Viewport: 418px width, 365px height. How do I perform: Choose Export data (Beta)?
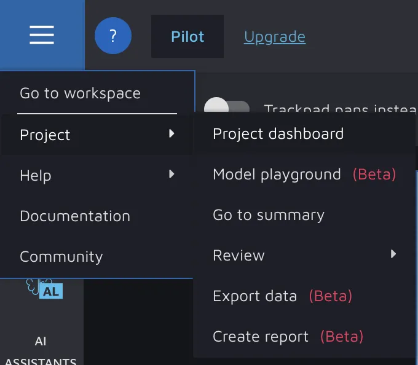tap(282, 296)
